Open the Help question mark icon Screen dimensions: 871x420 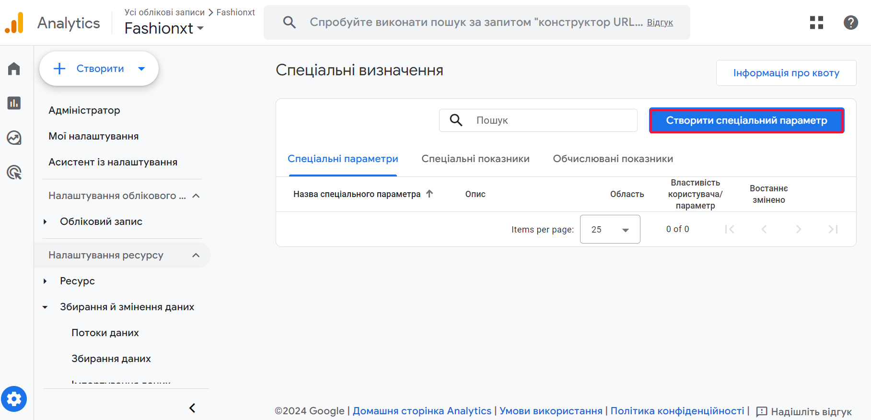click(851, 23)
